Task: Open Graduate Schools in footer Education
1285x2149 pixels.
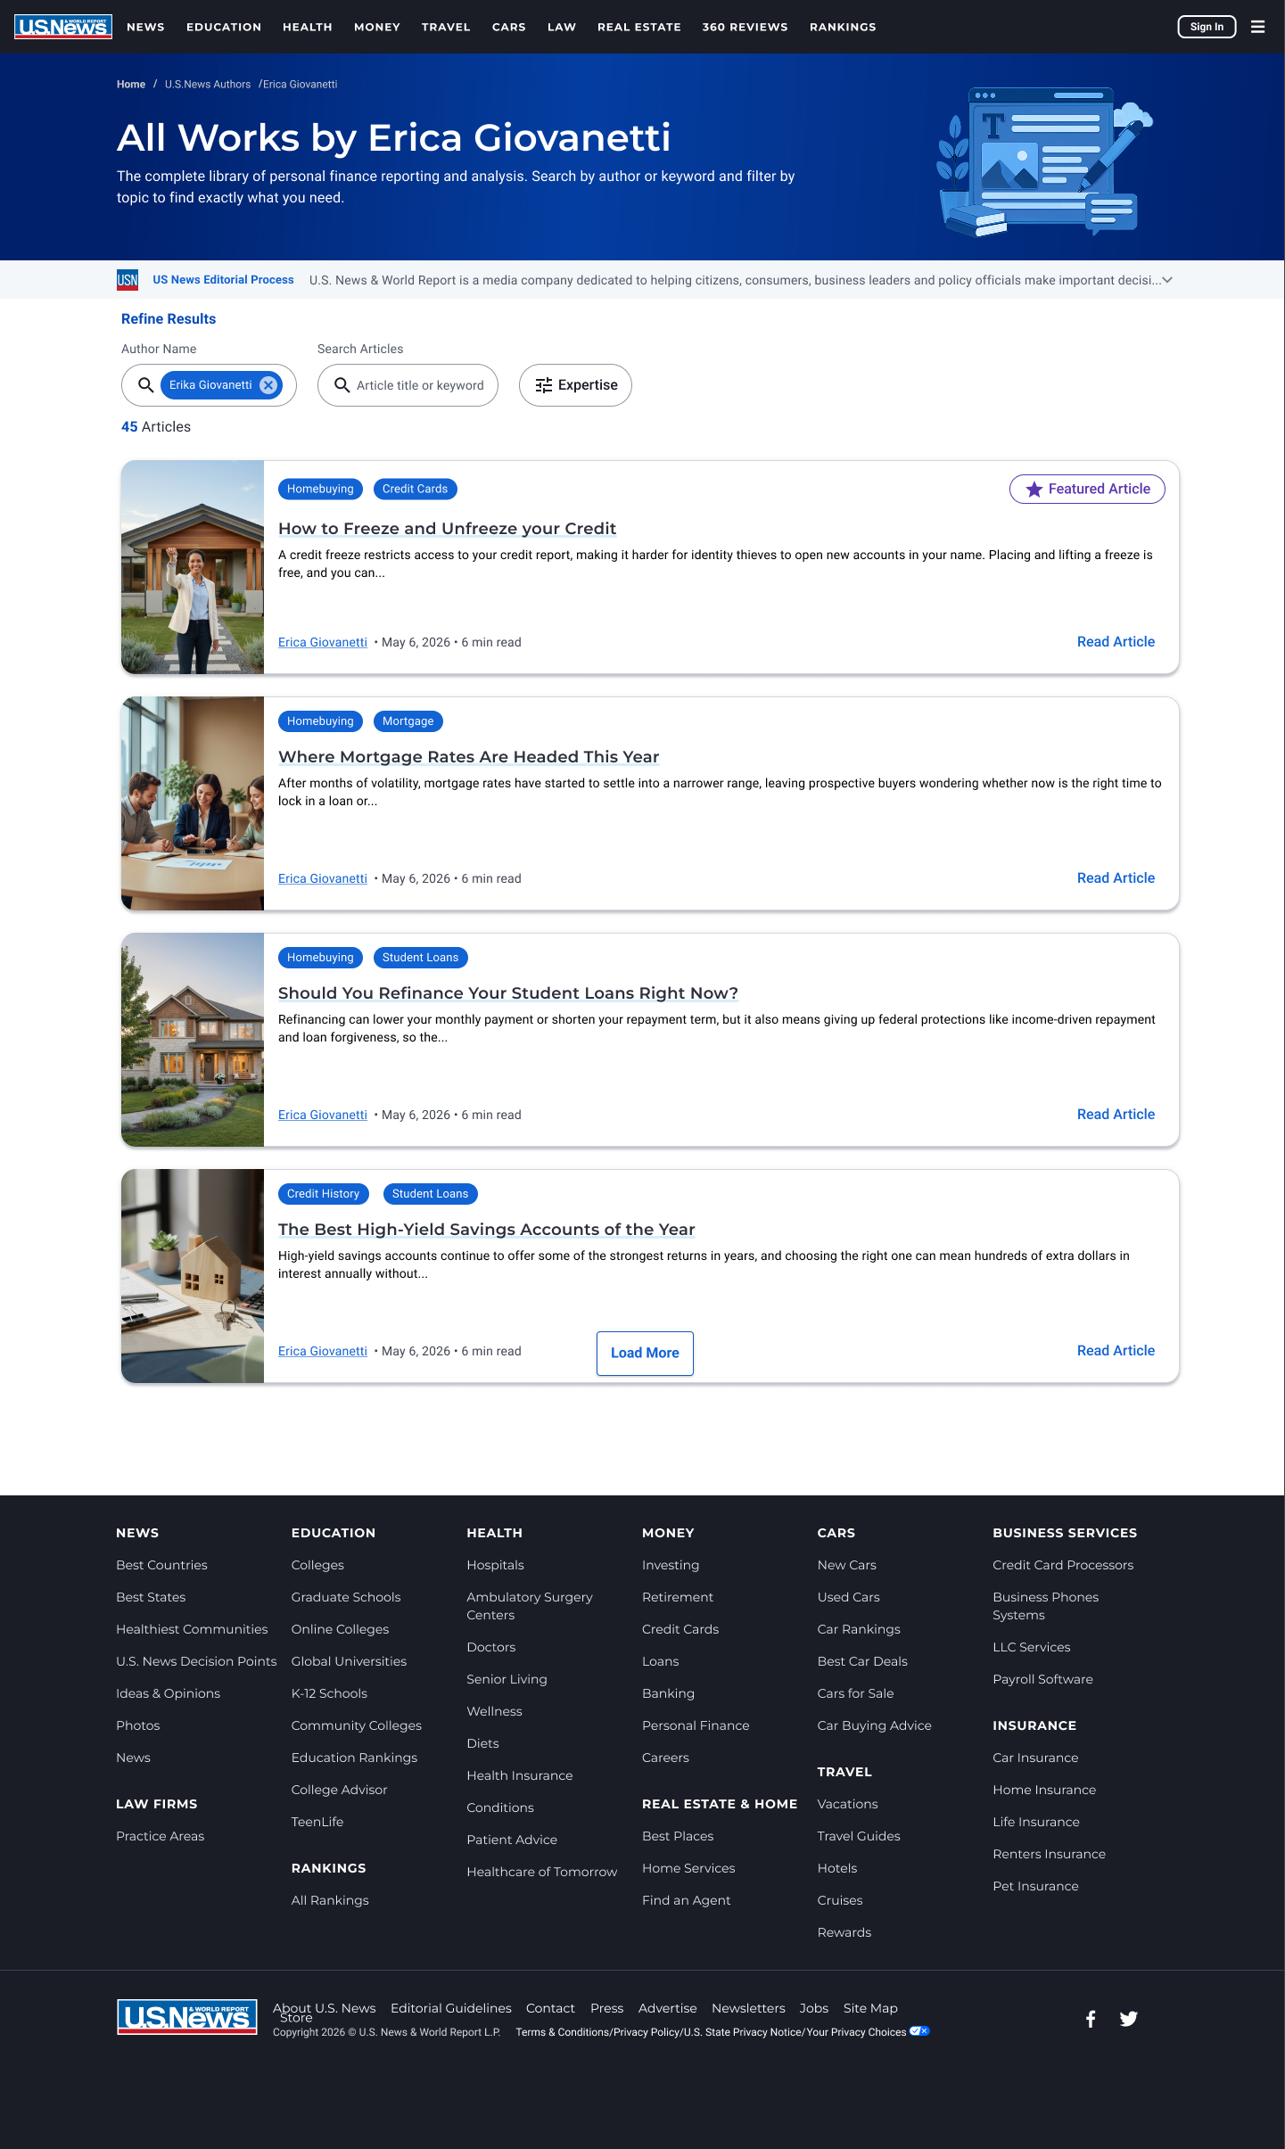Action: tap(346, 1597)
